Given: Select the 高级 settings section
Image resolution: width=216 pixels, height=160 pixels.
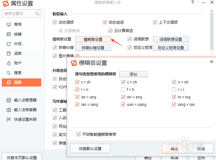Looking at the screenshot, I should click(x=22, y=82).
